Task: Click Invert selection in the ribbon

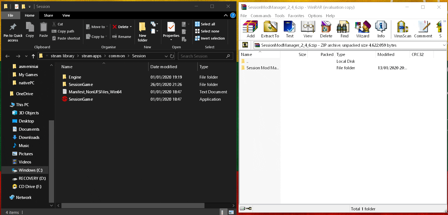Action: [x=210, y=38]
